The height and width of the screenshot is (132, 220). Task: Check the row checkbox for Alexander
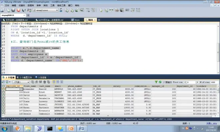click(3, 89)
